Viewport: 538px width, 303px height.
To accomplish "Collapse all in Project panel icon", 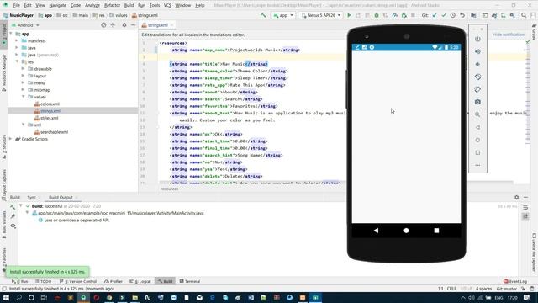I will tap(113, 25).
